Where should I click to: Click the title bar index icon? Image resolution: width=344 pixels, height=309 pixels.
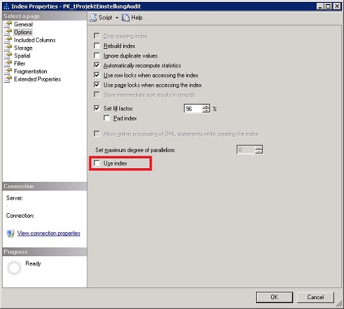pyautogui.click(x=7, y=7)
